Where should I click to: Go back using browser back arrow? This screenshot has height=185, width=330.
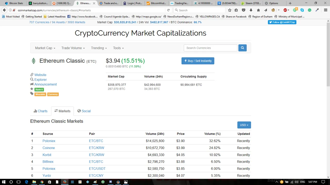point(4,10)
